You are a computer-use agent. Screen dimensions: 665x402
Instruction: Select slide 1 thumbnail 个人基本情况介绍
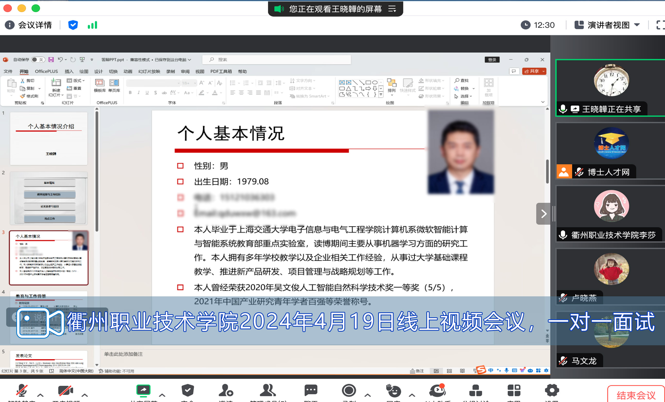(49, 138)
